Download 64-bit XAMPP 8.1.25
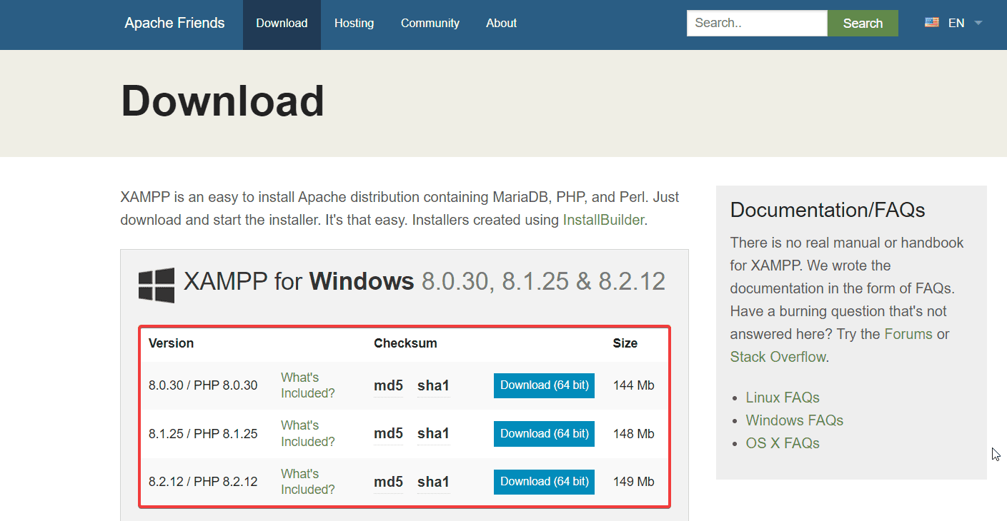The width and height of the screenshot is (1007, 521). 543,433
